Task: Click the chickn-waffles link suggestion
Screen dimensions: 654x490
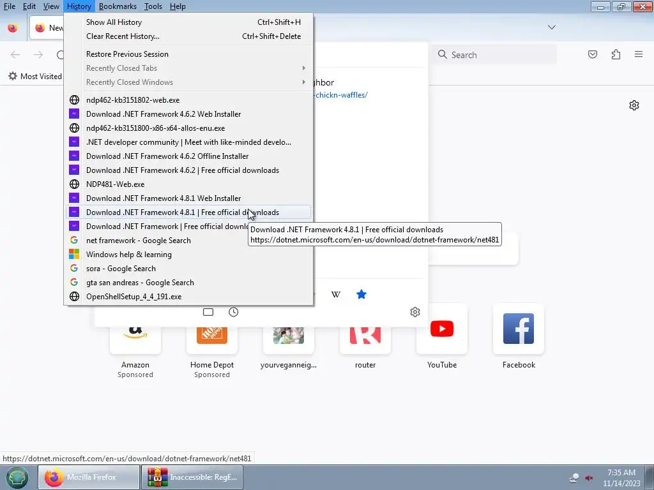Action: (x=341, y=95)
